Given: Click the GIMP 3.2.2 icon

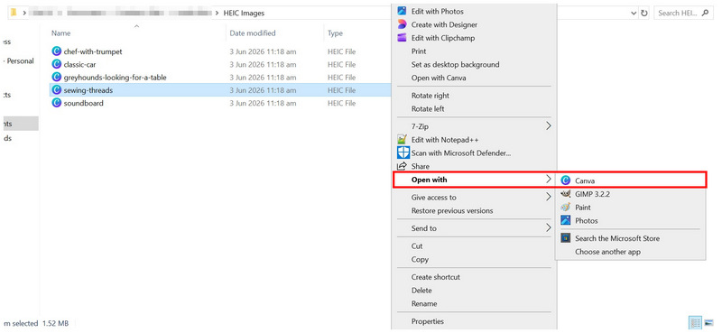Looking at the screenshot, I should 566,194.
